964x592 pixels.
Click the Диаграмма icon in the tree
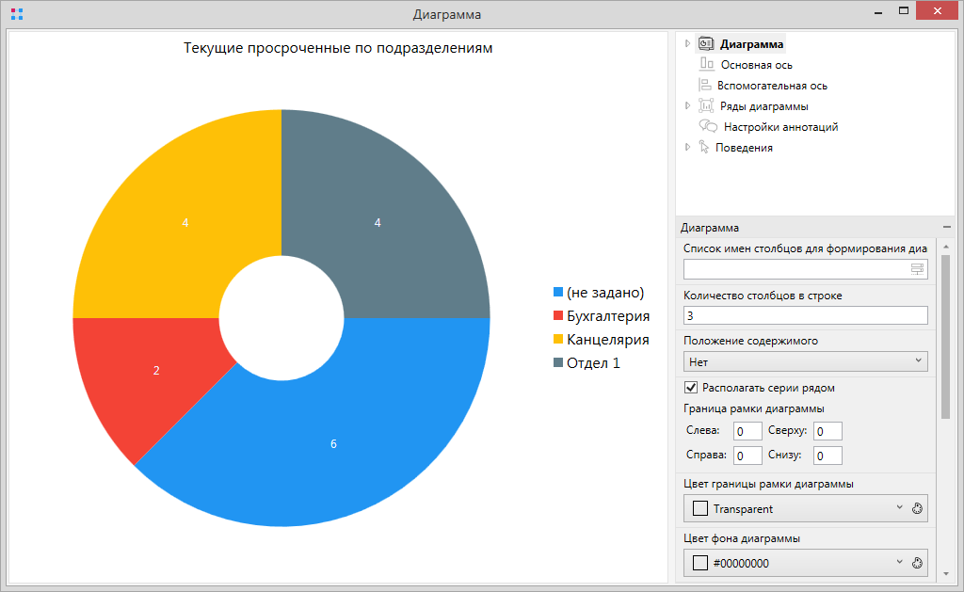(x=706, y=43)
